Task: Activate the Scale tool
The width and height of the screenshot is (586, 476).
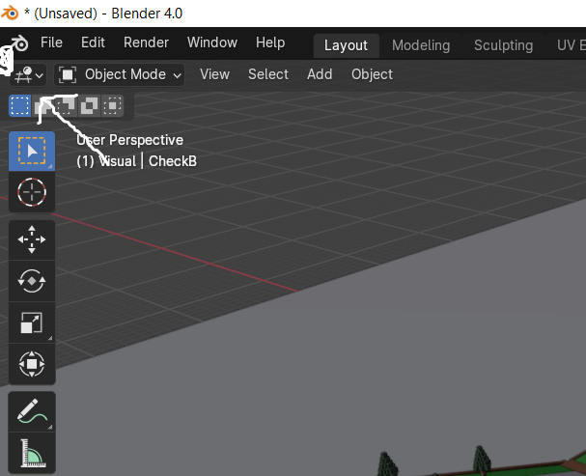Action: click(32, 322)
